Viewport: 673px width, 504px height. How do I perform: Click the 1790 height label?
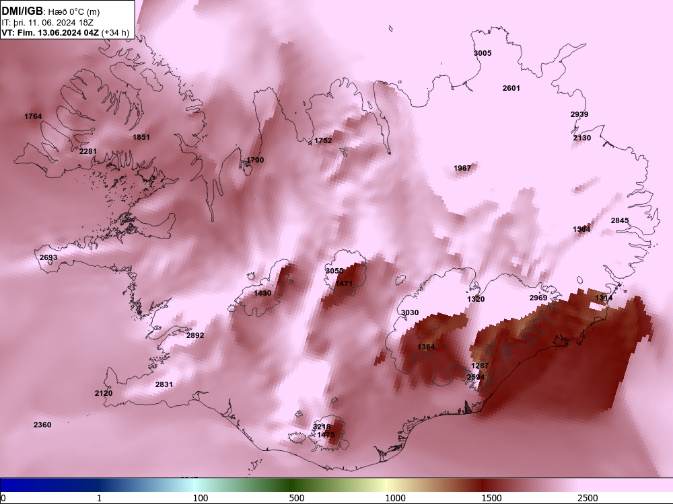(x=255, y=161)
